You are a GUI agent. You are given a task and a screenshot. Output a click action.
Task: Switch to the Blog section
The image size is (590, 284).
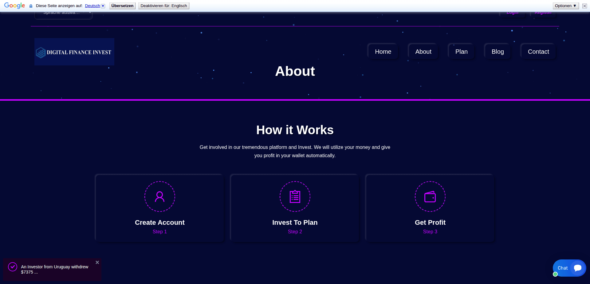(x=497, y=51)
